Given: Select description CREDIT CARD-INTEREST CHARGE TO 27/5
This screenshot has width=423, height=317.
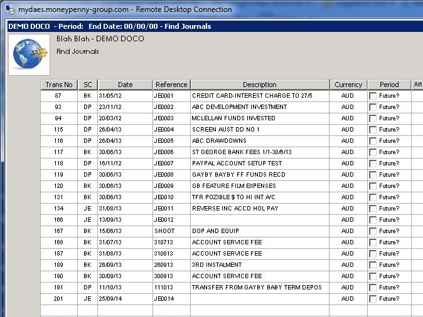Looking at the screenshot, I should tap(252, 96).
